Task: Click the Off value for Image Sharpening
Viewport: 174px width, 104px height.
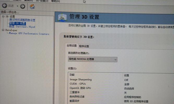Action: (x=126, y=80)
